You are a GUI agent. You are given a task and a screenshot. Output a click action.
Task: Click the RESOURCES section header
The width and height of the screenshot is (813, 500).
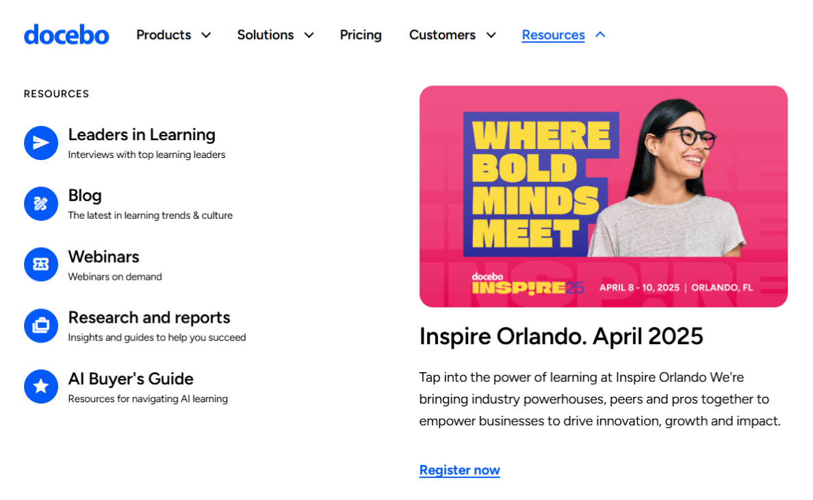(57, 94)
